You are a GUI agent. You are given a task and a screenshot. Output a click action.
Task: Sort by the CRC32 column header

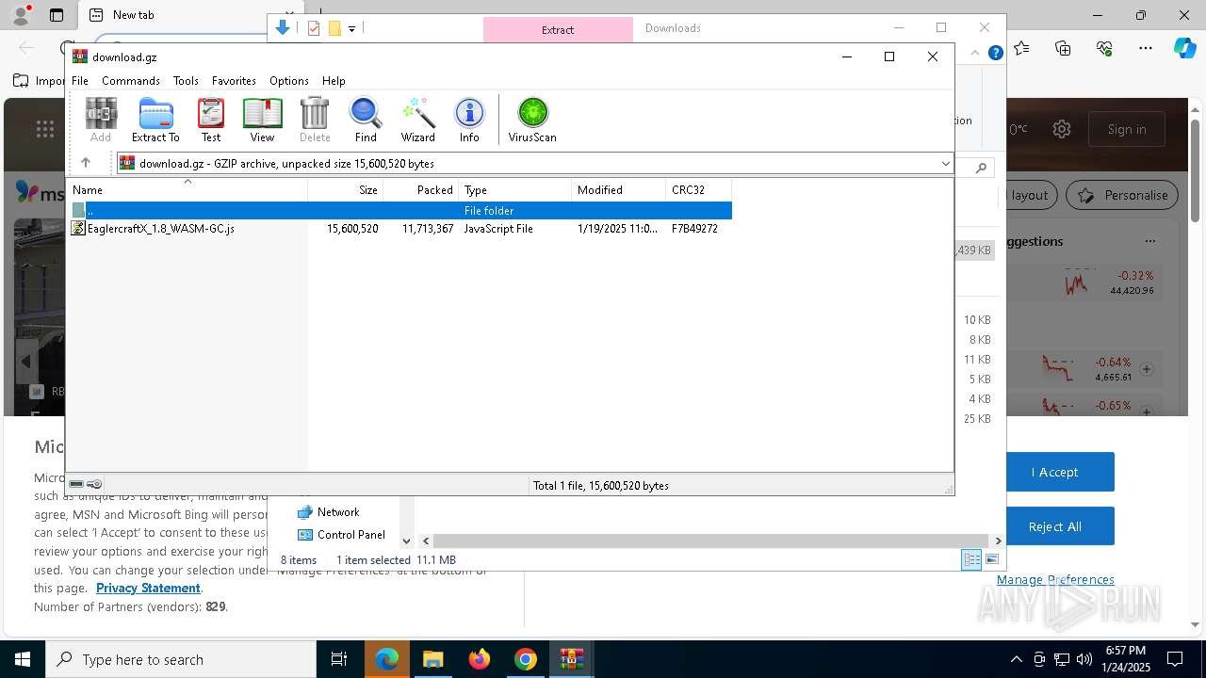coord(699,190)
